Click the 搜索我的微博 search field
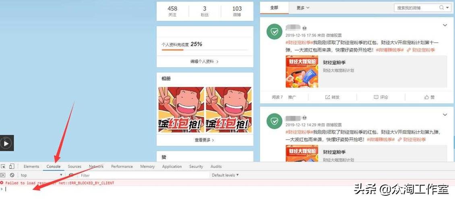The width and height of the screenshot is (455, 201). tap(416, 8)
